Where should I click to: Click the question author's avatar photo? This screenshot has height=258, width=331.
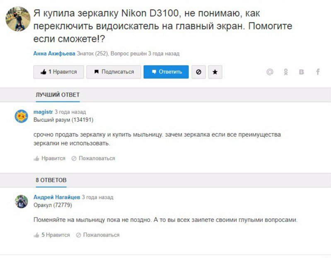[x=18, y=19]
